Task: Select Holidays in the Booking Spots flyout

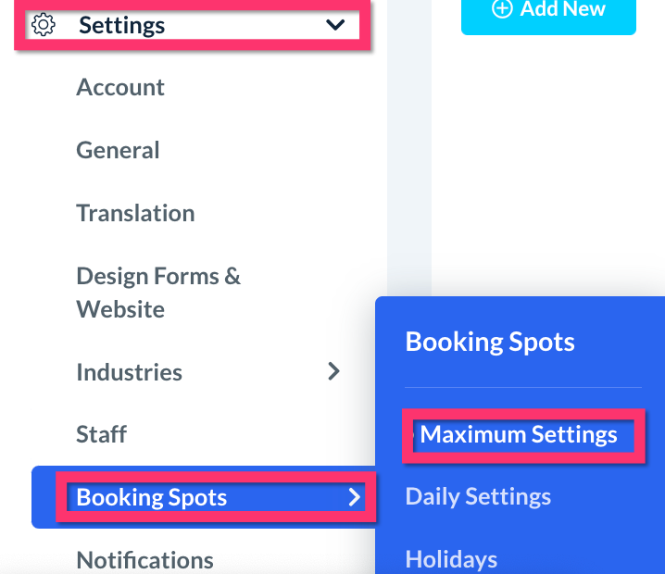Action: pyautogui.click(x=451, y=559)
